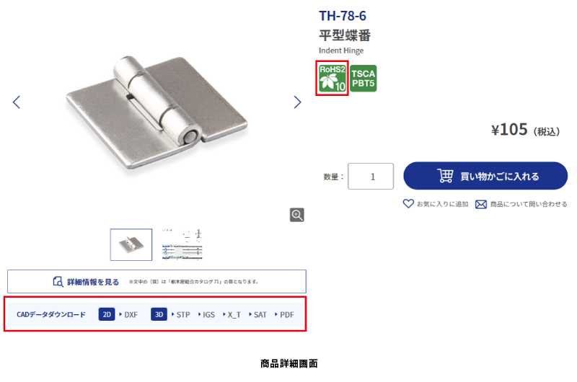This screenshot has height=382, width=577.
Task: Download the DXF 2D CAD file
Action: 128,315
